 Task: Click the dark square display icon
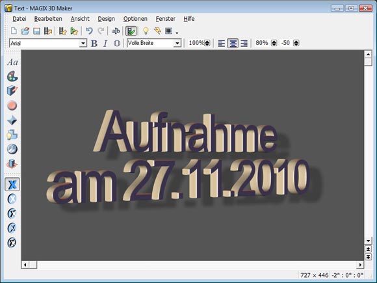click(x=168, y=31)
